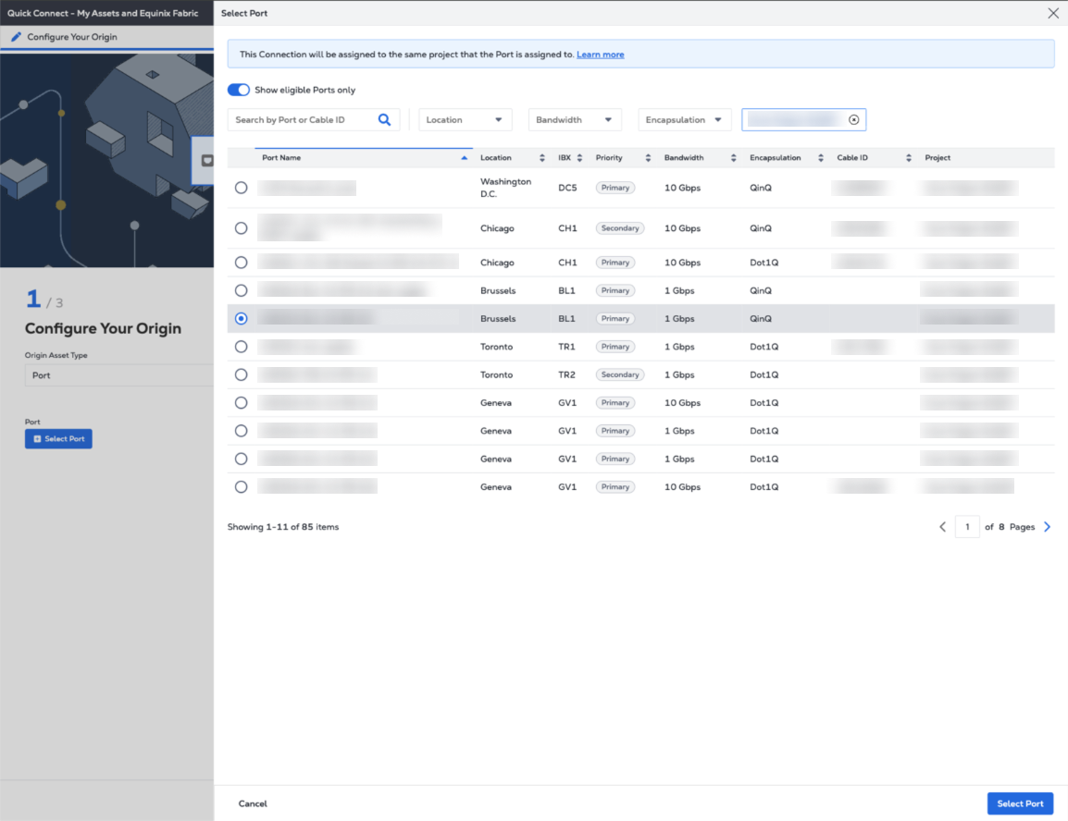Screen dimensions: 1068x821
Task: Click the pencil icon beside Configure Your Origin
Action: 16,38
